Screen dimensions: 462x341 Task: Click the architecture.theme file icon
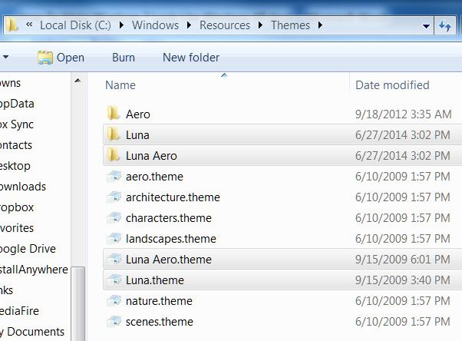(x=114, y=197)
